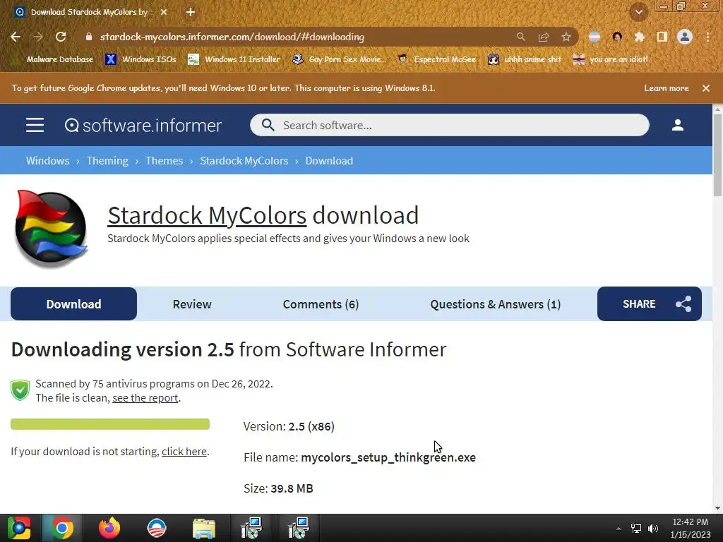Click the zoom magnifier icon in address bar

(x=520, y=37)
